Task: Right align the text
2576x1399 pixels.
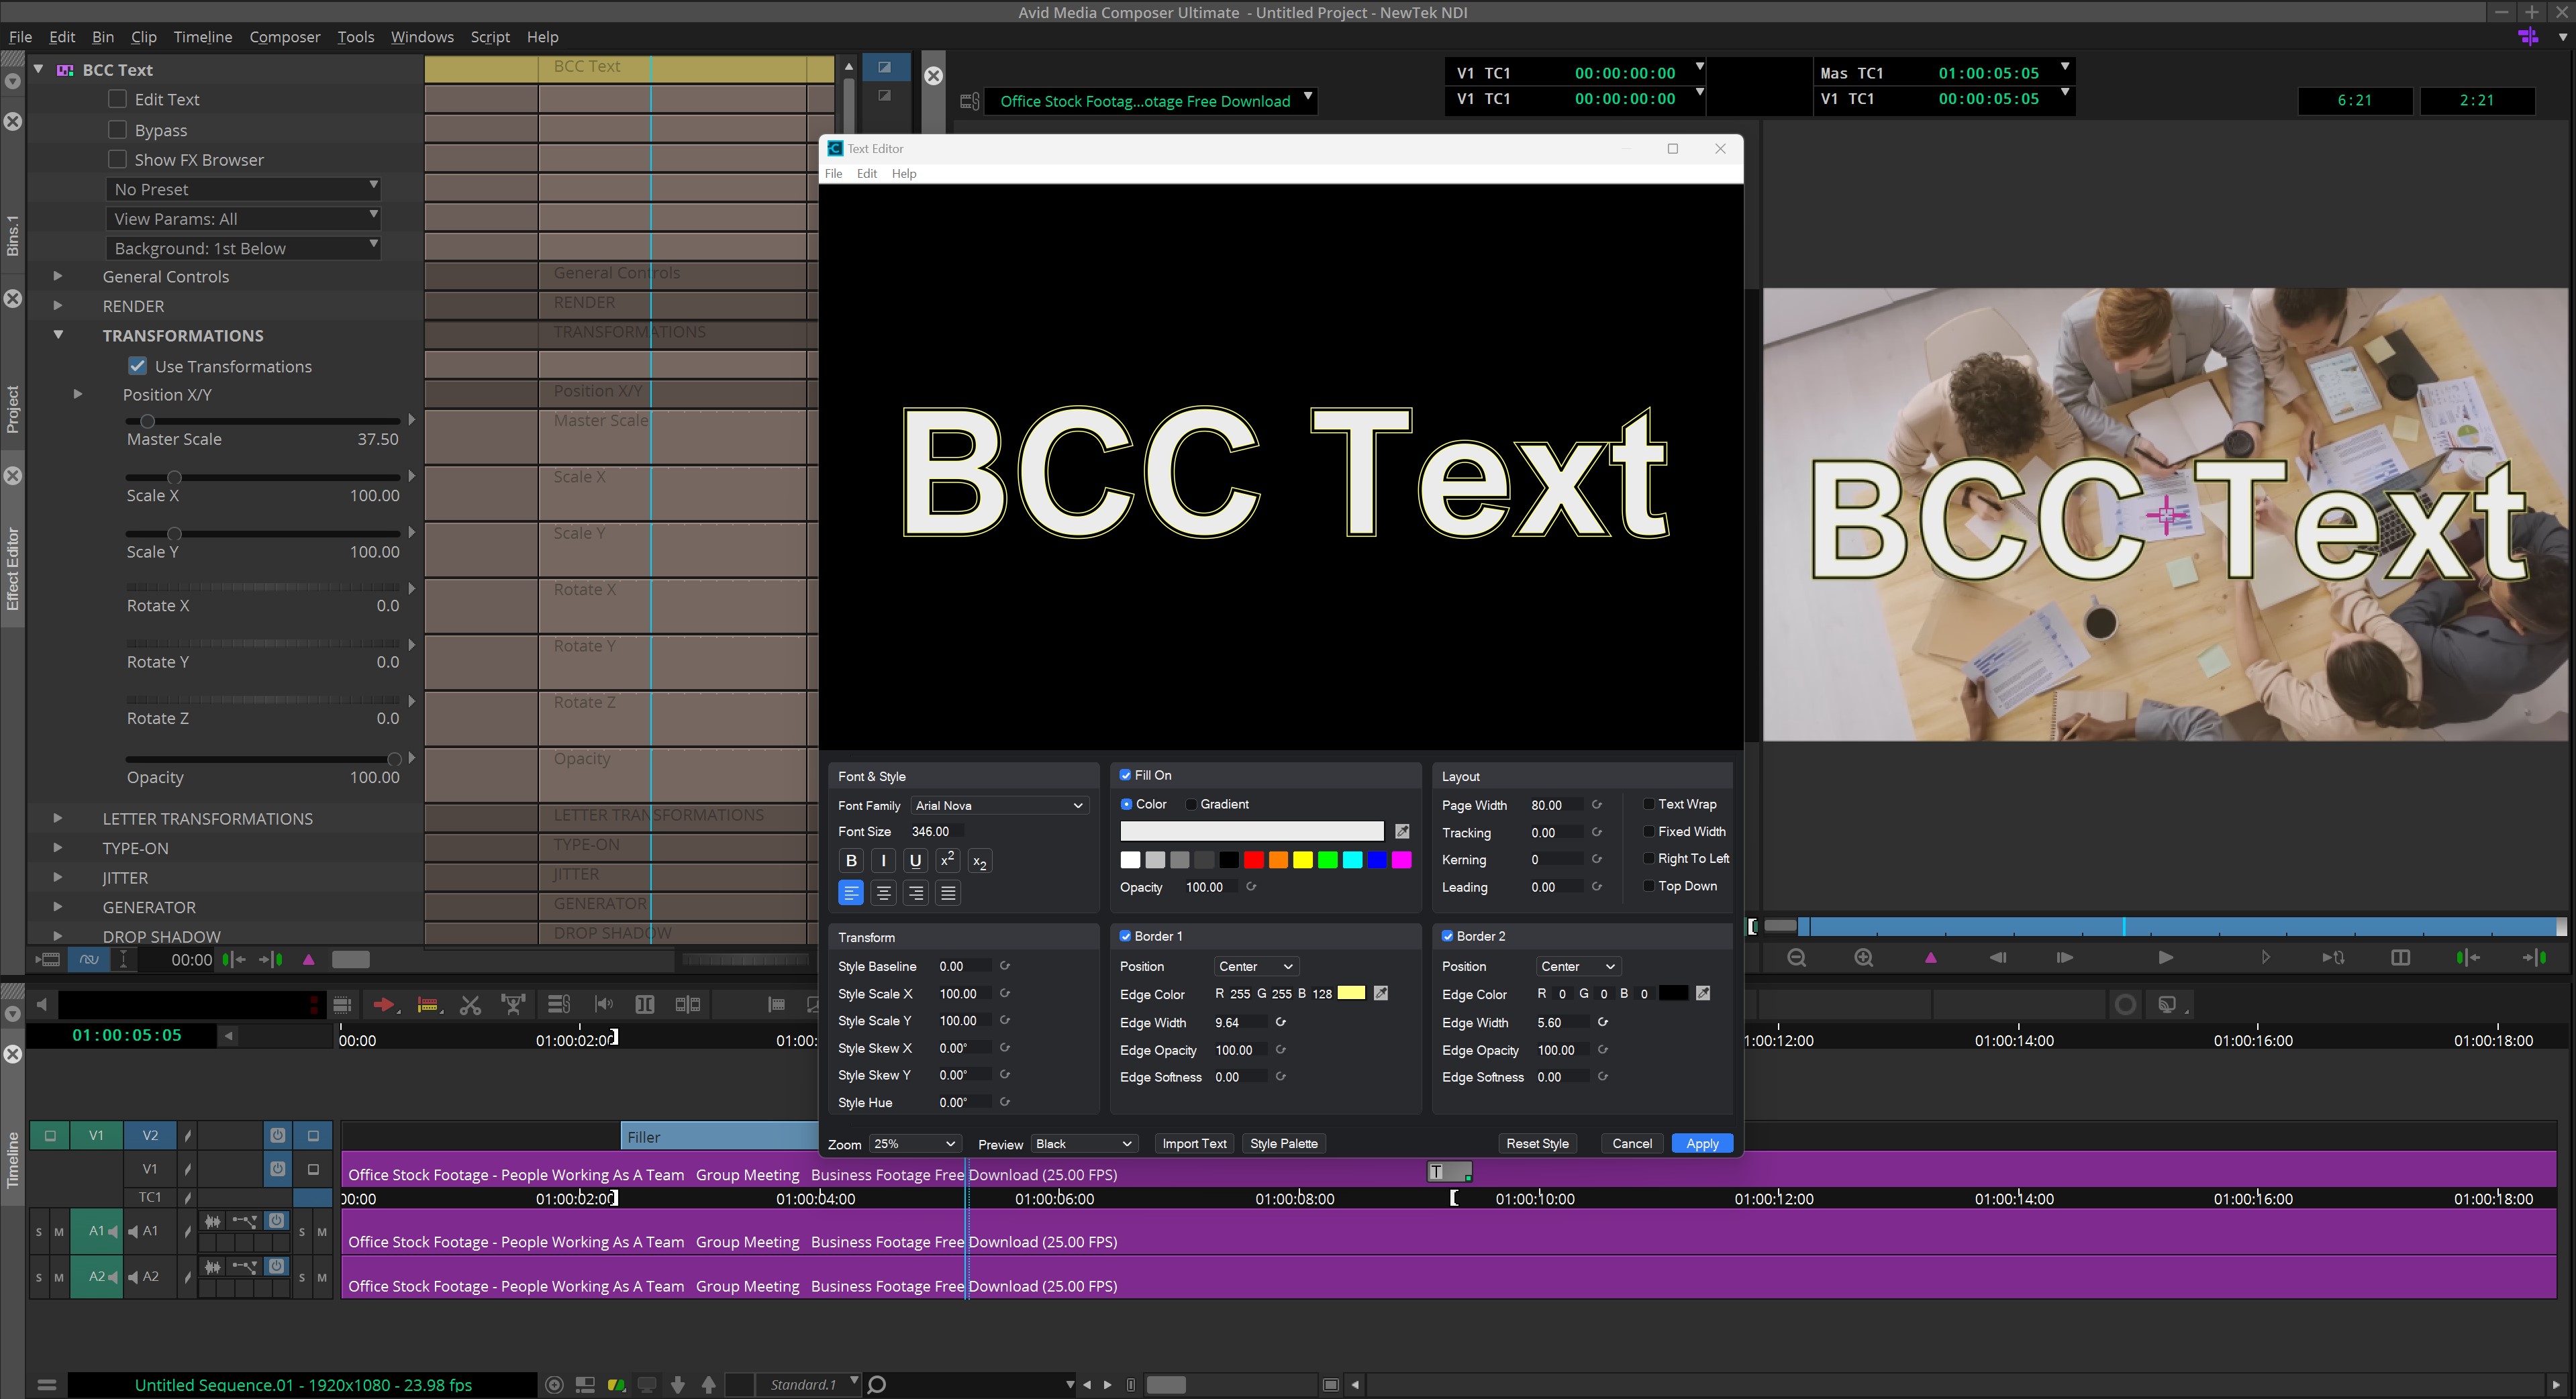Action: click(915, 893)
